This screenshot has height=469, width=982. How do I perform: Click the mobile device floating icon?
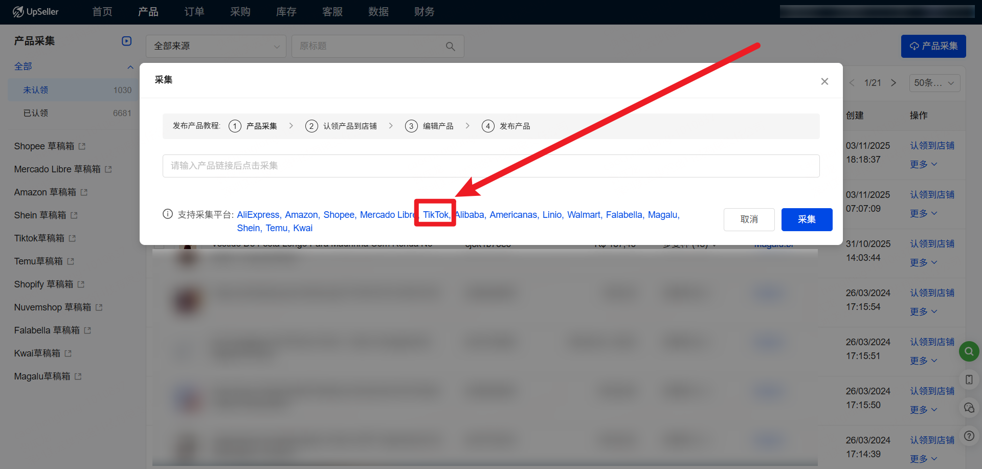pos(969,379)
